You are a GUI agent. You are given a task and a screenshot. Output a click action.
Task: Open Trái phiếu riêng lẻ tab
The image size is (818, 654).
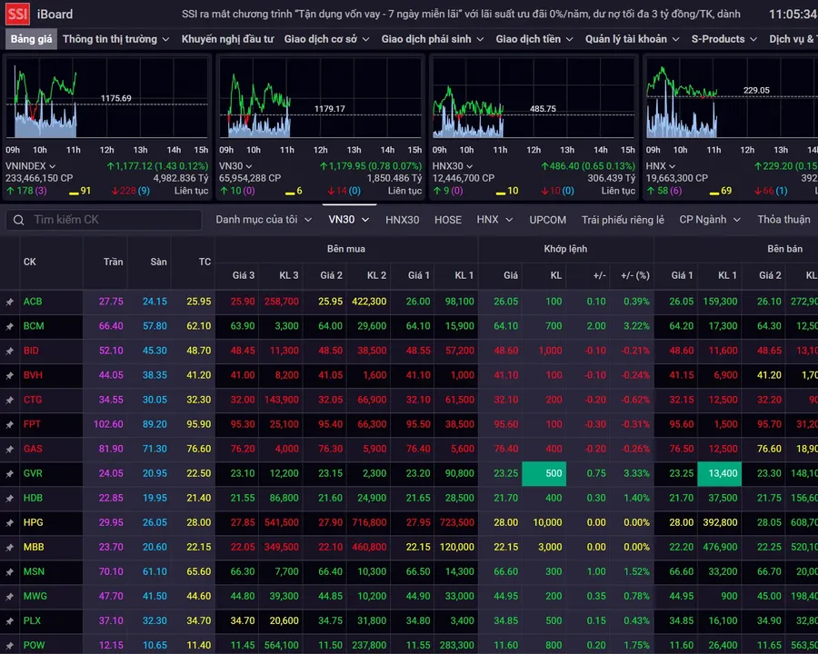[623, 220]
